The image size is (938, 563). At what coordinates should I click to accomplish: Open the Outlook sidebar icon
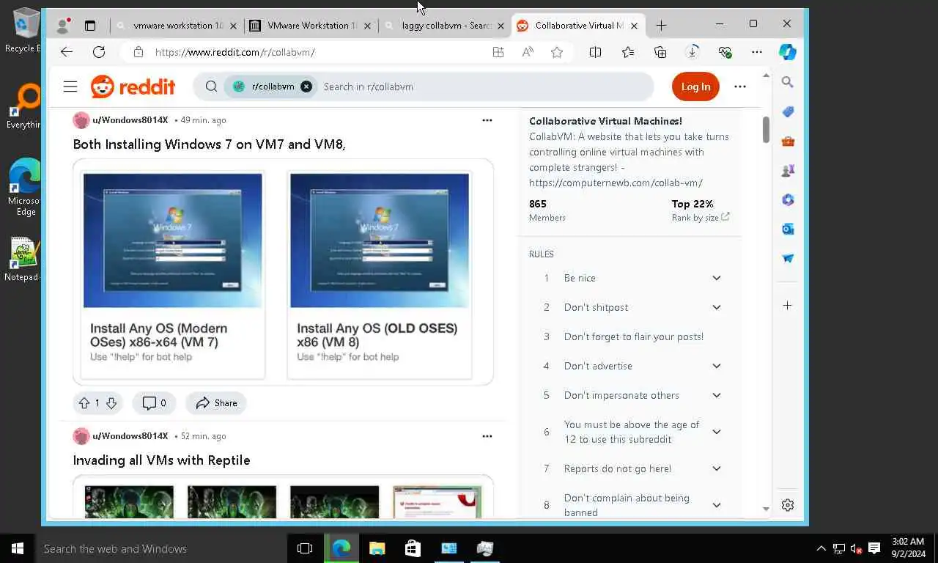pyautogui.click(x=788, y=229)
